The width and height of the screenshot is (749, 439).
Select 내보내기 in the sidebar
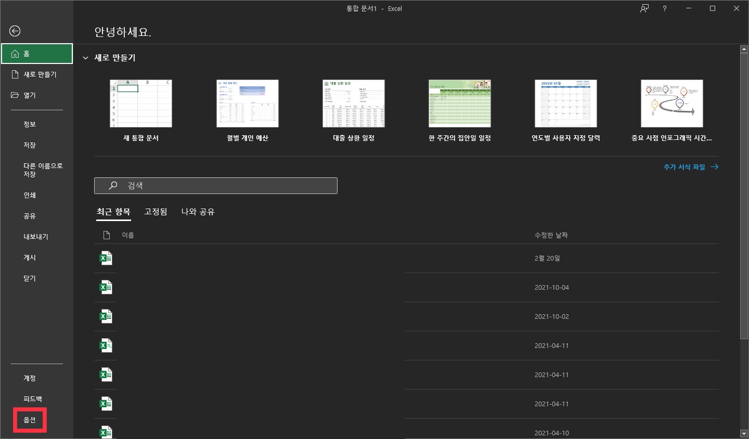tap(36, 237)
